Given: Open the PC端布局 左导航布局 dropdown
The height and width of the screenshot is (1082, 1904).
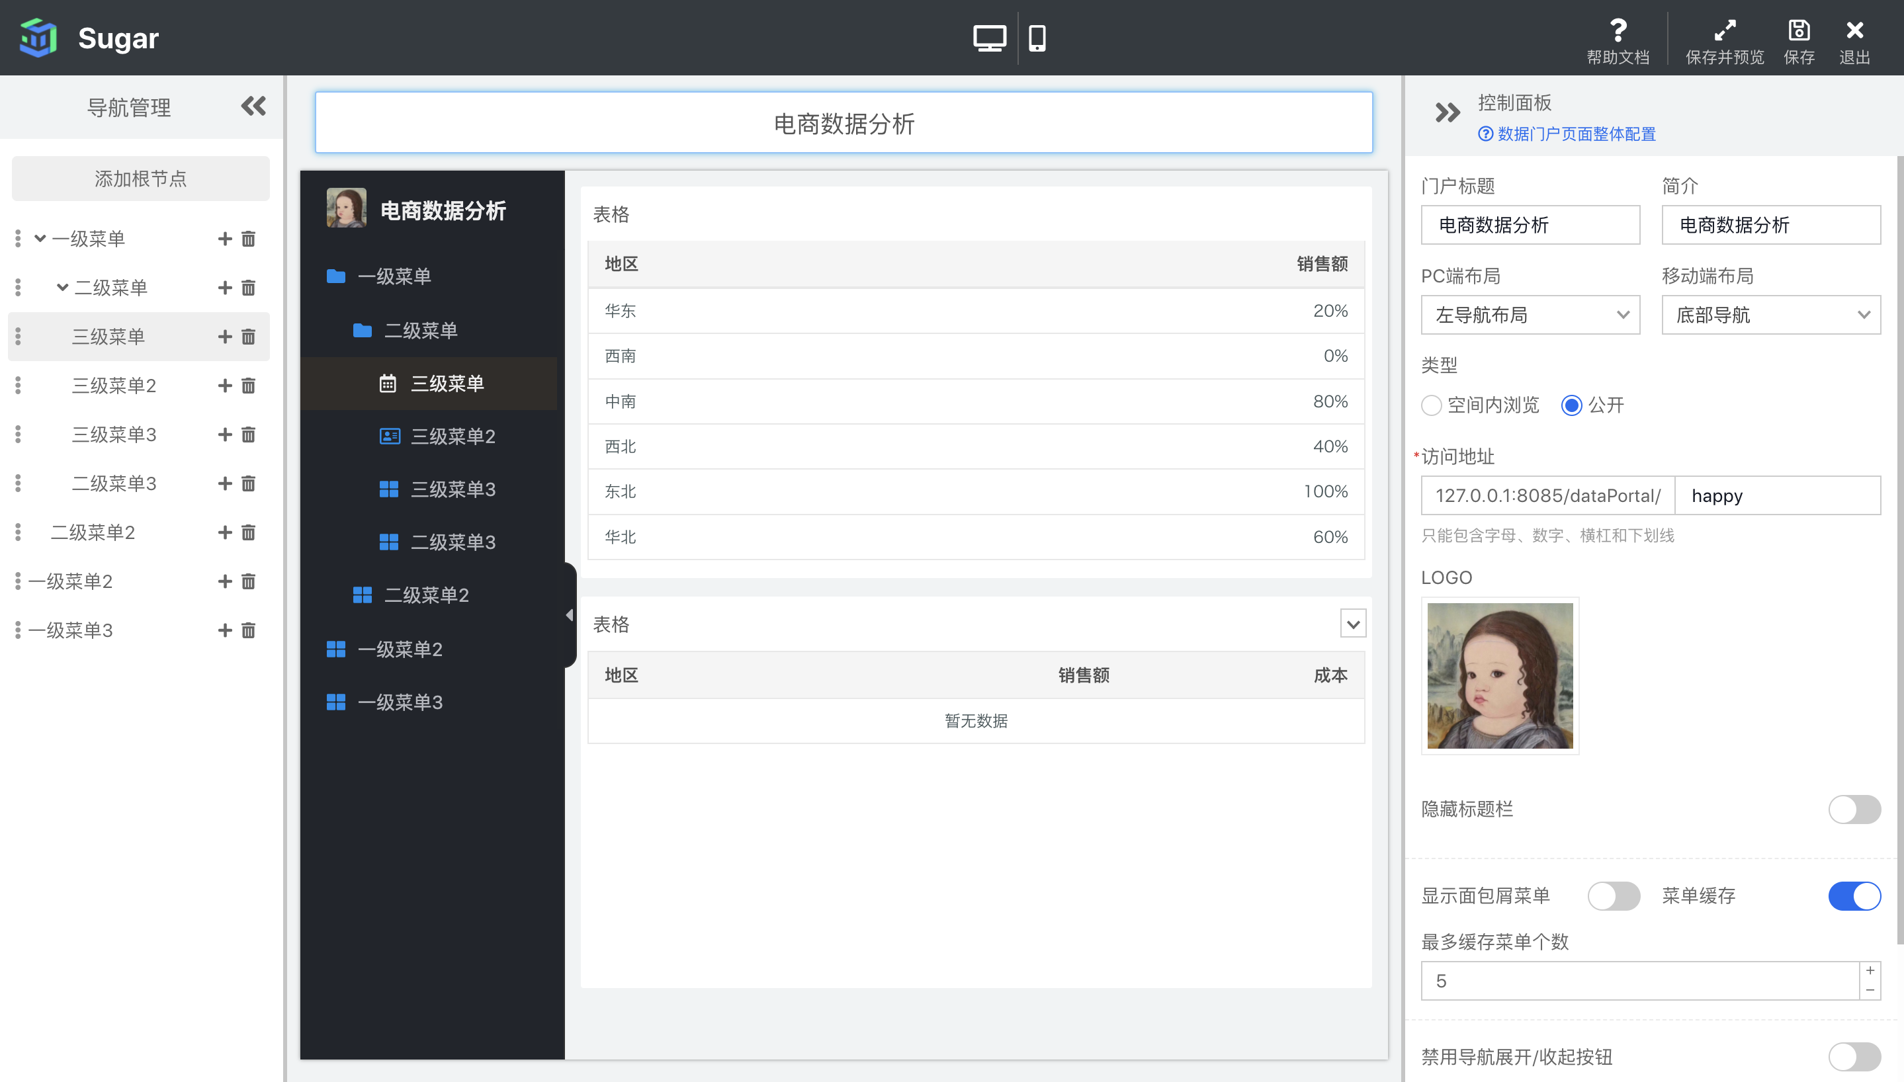Looking at the screenshot, I should pos(1530,315).
